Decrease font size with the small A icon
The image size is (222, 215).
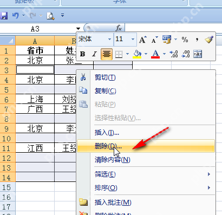tap(154, 40)
